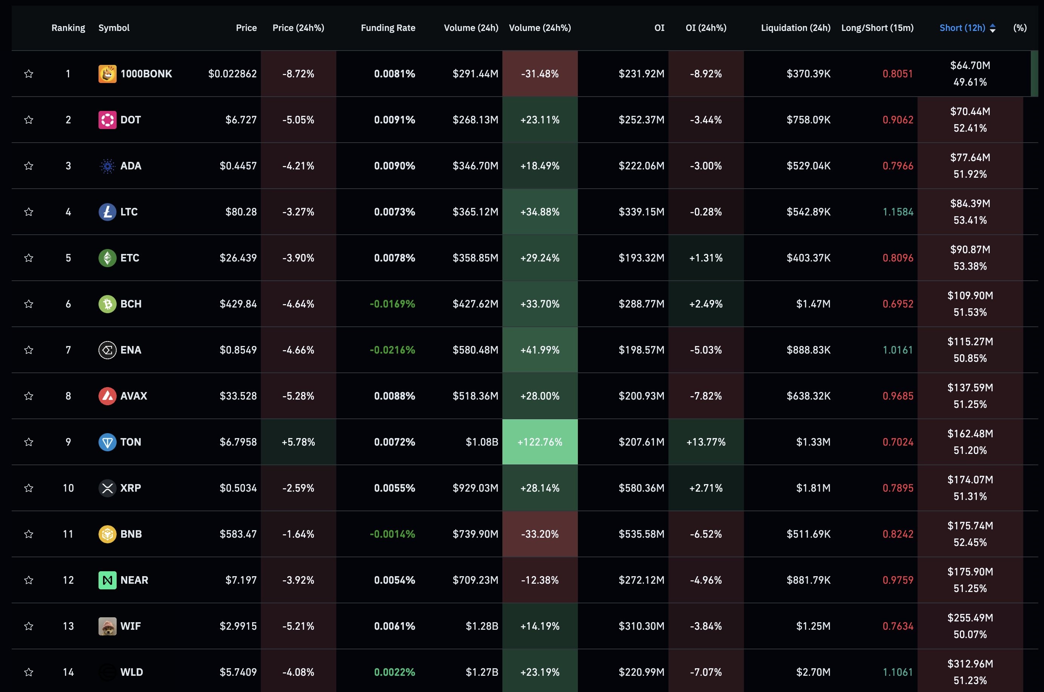Click LTC's 1.1584 long/short ratio

click(x=898, y=212)
